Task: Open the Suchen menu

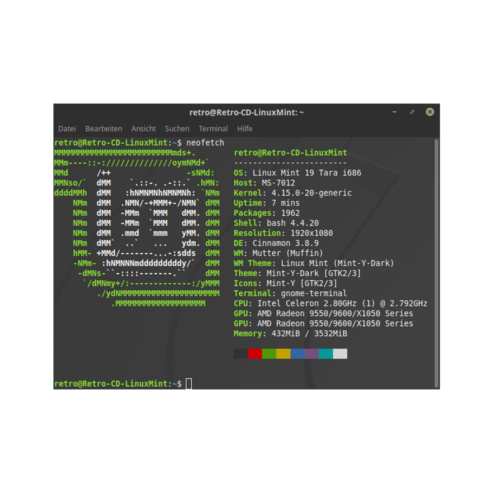Action: [177, 129]
